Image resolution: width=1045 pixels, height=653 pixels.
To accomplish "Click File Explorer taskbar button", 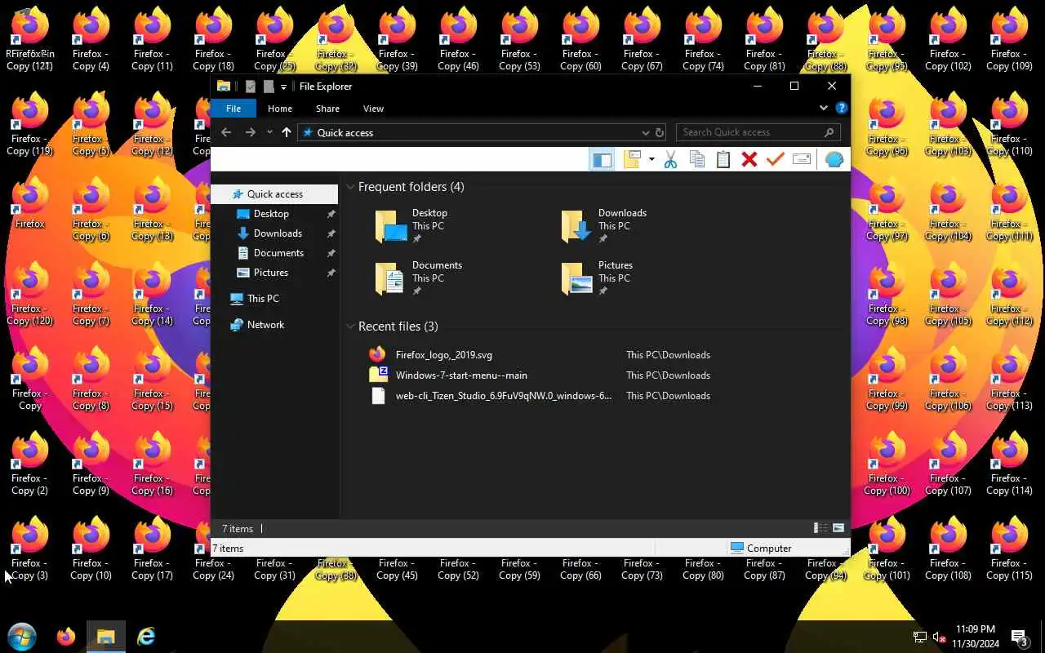I will (x=106, y=637).
